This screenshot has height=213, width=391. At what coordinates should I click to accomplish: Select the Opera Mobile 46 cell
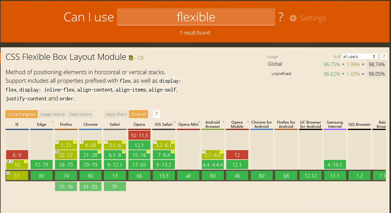pos(237,175)
